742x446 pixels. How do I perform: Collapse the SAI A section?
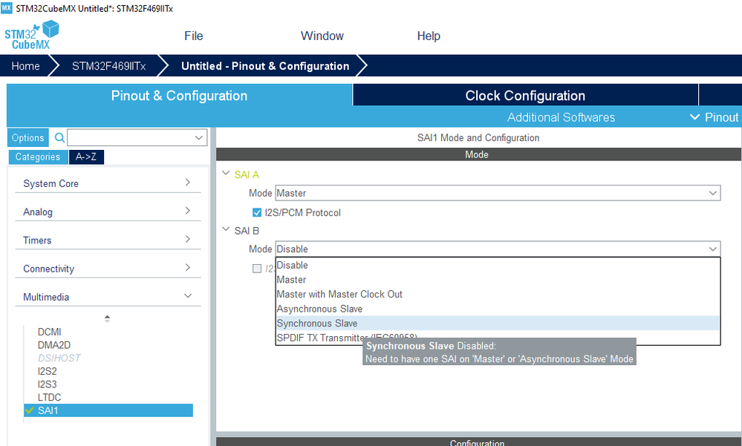(226, 173)
